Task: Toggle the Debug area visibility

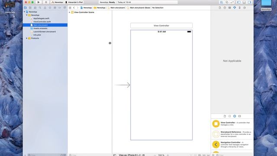Action: coord(244,2)
